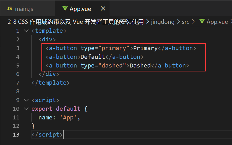
Task: Click the "dashed" type attribute value
Action: [112, 66]
